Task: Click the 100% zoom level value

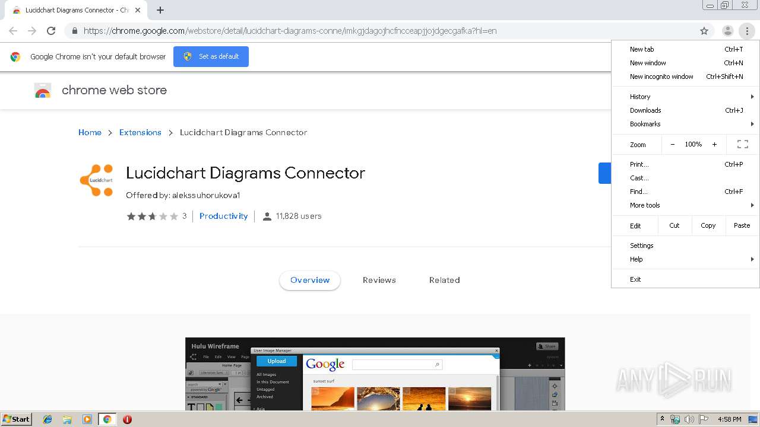Action: pyautogui.click(x=693, y=144)
